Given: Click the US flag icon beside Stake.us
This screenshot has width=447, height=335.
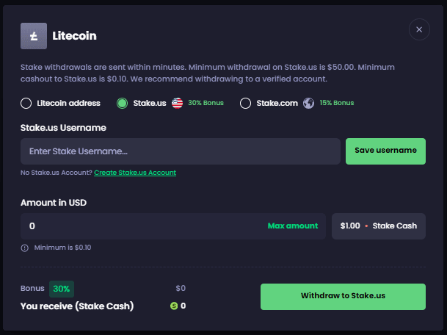Looking at the screenshot, I should click(177, 104).
